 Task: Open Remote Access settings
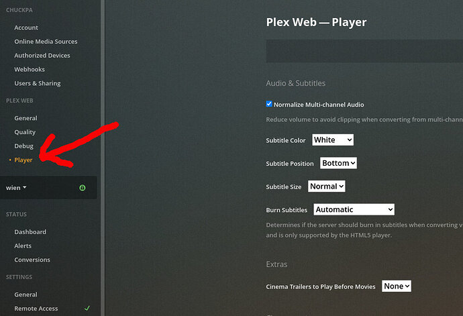pyautogui.click(x=36, y=309)
